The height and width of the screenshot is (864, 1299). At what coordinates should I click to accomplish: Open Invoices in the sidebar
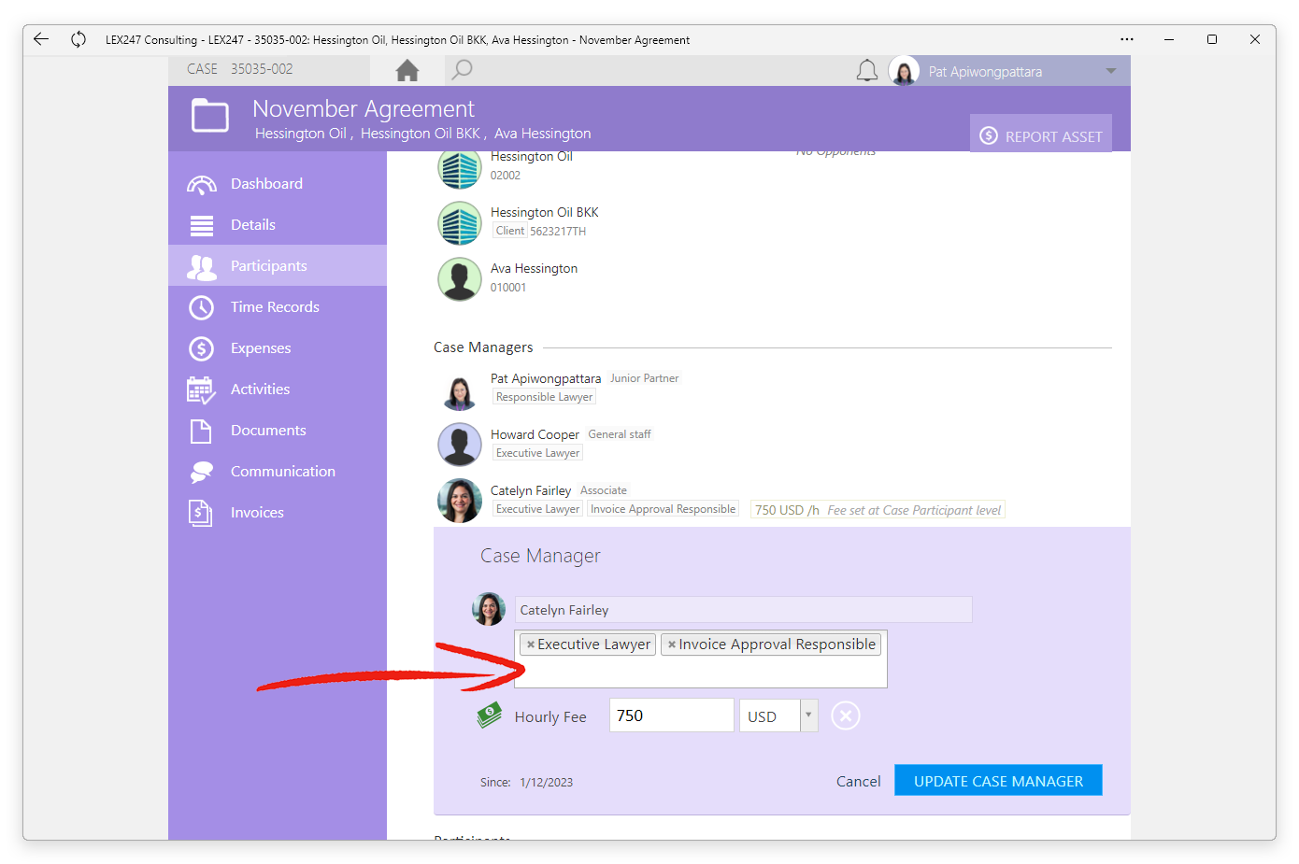(278, 513)
